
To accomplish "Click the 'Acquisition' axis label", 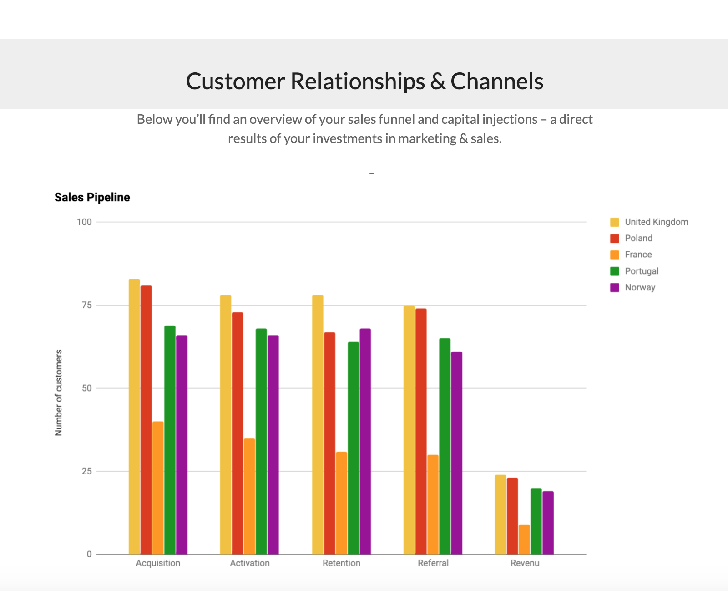I will (158, 563).
